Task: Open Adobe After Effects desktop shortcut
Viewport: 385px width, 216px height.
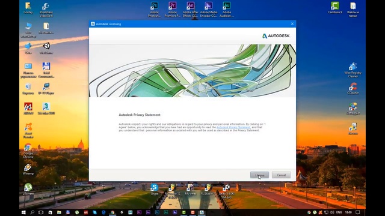Action: pyautogui.click(x=190, y=10)
